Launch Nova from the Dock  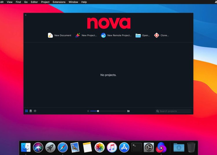coord(161,147)
